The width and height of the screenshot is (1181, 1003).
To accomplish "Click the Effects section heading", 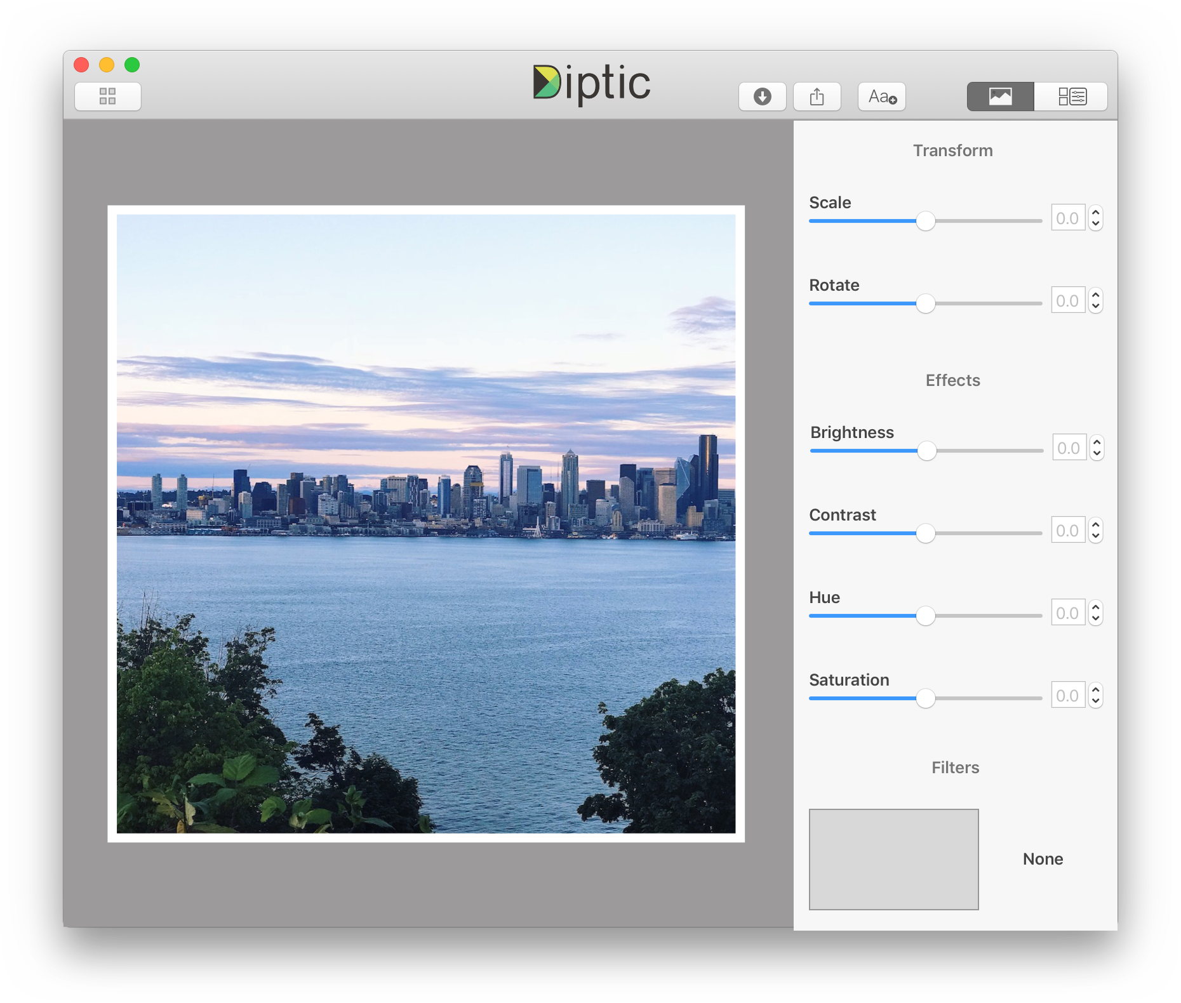I will point(952,380).
